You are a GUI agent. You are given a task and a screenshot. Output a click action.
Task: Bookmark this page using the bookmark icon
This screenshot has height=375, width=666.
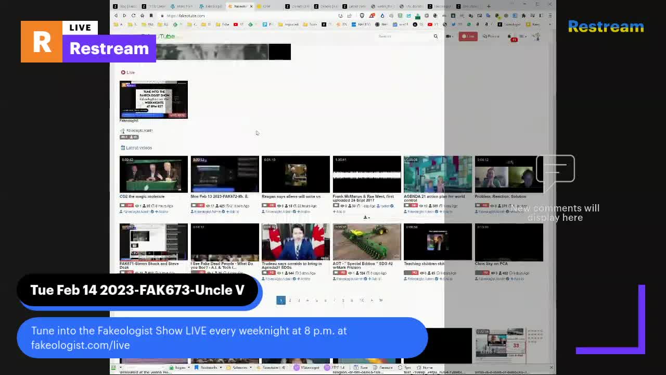[151, 16]
